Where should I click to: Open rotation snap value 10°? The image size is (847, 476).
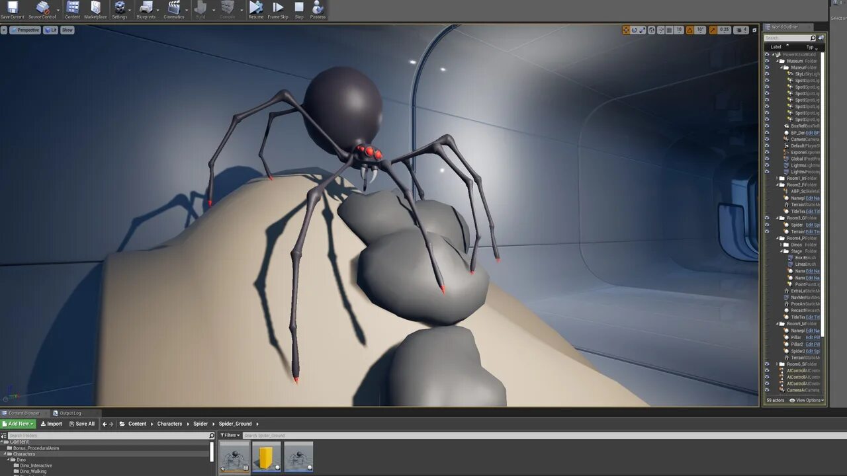pos(700,30)
